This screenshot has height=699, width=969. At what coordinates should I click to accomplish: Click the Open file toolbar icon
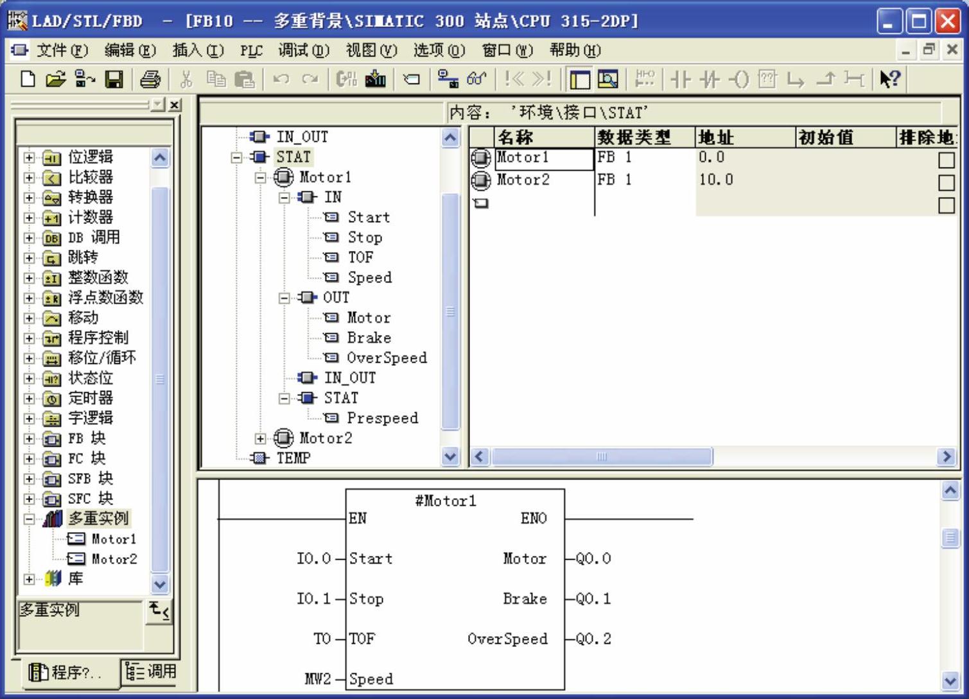coord(56,79)
